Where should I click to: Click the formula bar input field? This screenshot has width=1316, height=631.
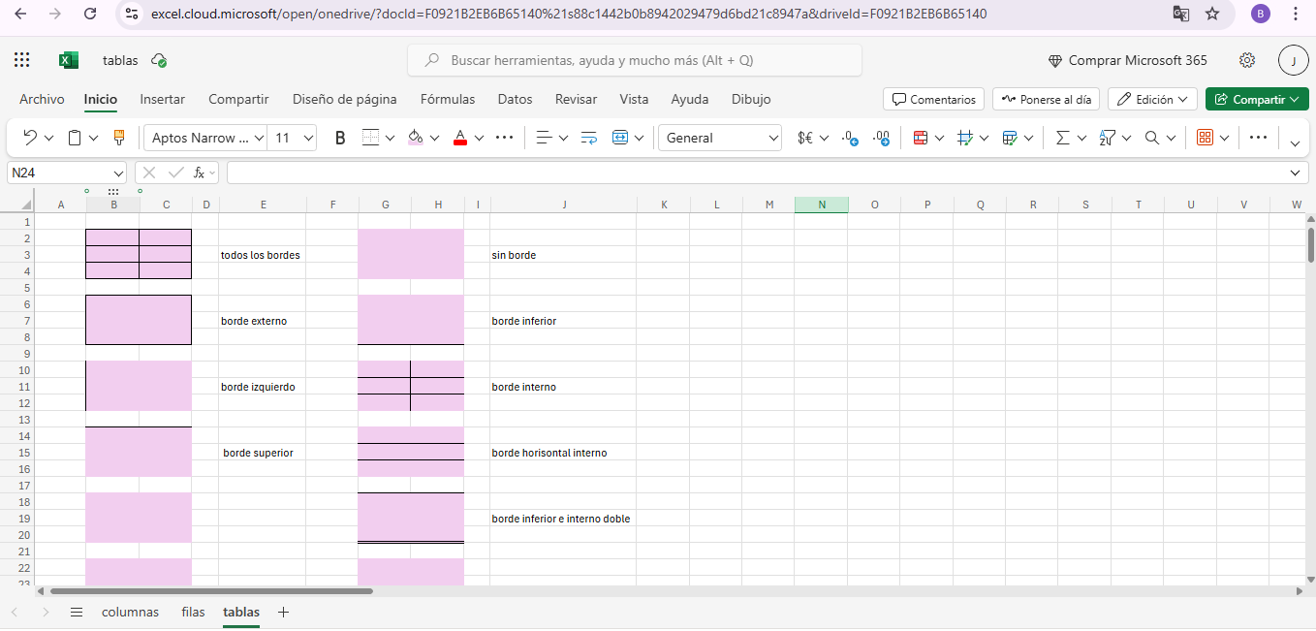(x=756, y=173)
